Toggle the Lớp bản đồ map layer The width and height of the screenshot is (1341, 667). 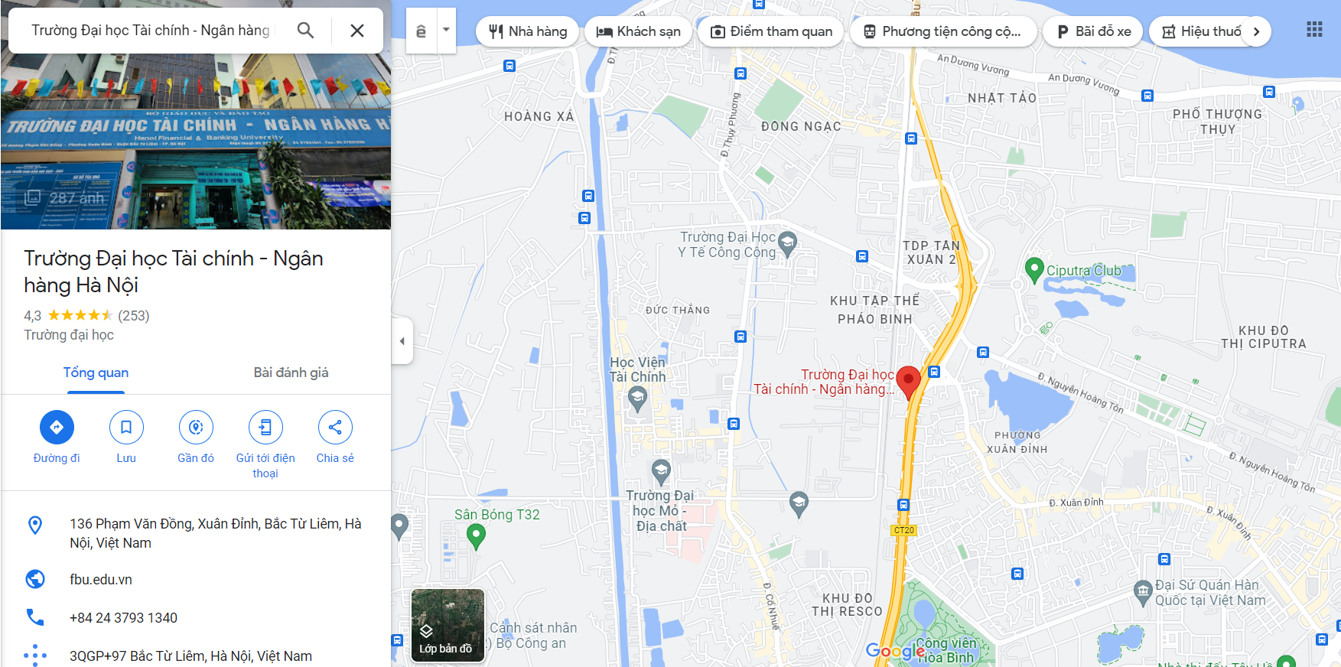[x=448, y=625]
